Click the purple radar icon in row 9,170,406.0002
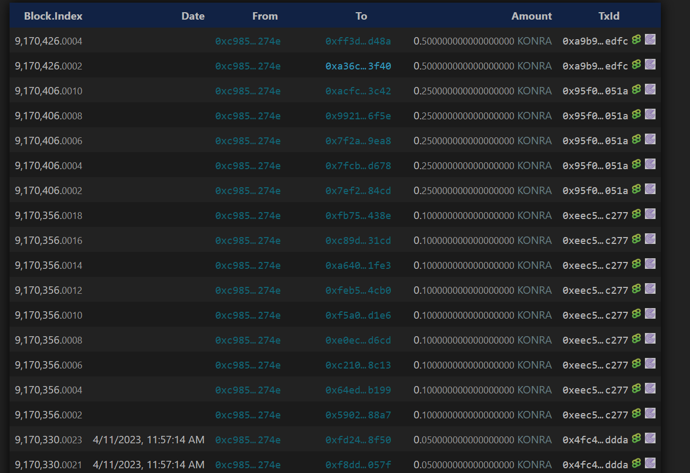This screenshot has width=690, height=473. [650, 189]
